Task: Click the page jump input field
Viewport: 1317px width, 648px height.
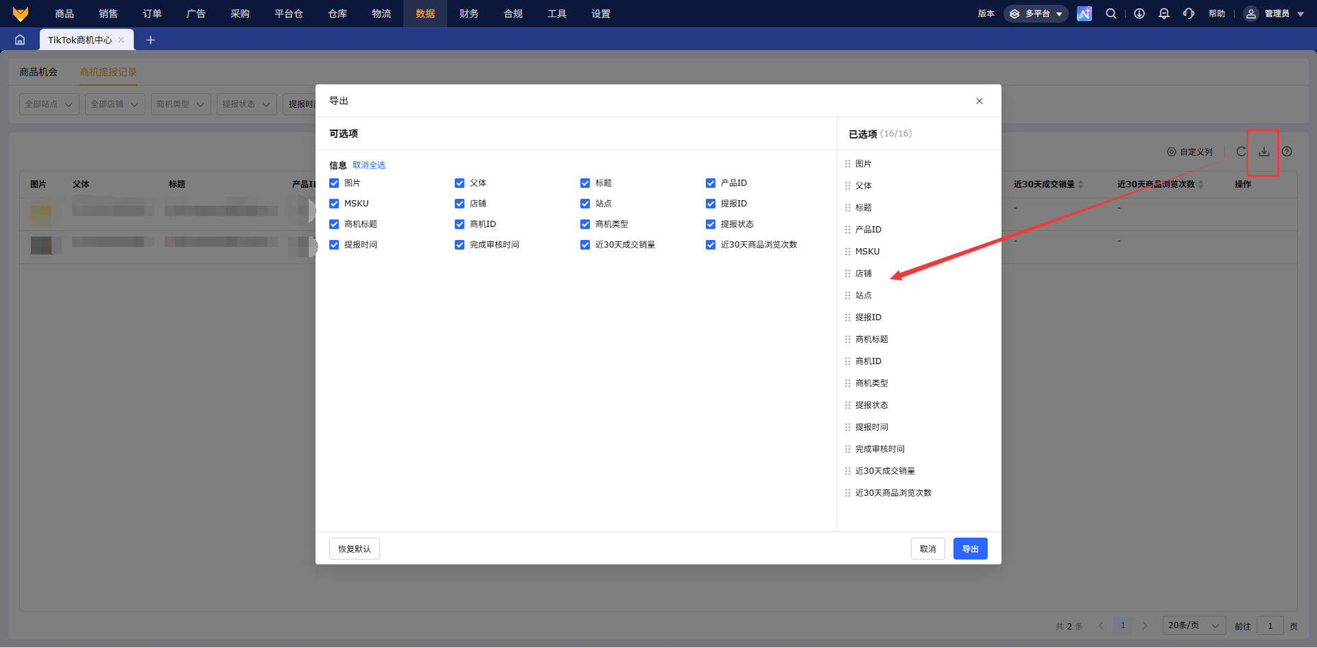Action: tap(1270, 625)
